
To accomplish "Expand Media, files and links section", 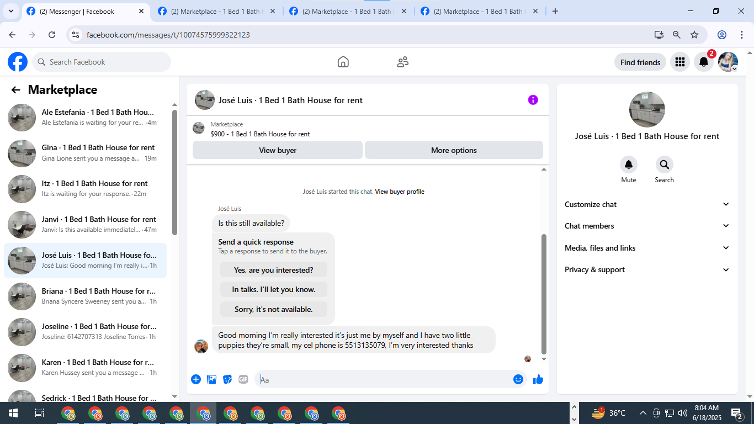I will pos(647,248).
